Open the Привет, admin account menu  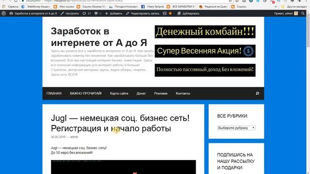[286, 14]
